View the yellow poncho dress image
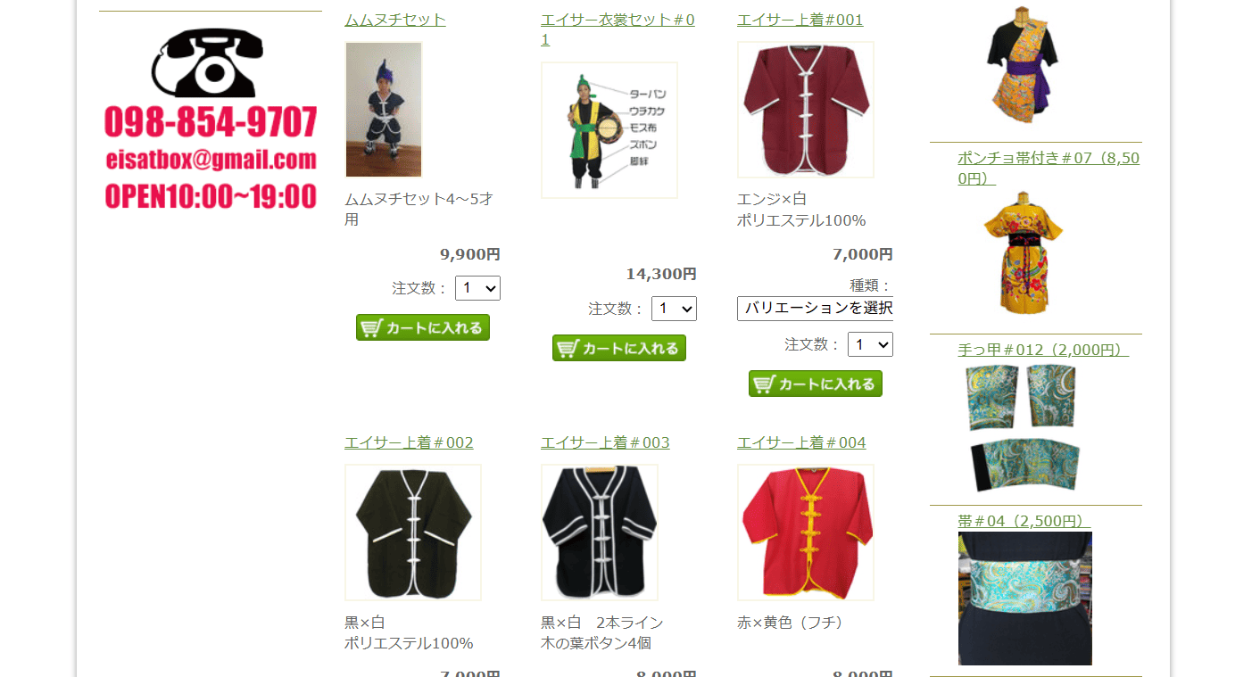The height and width of the screenshot is (677, 1260). [1024, 253]
